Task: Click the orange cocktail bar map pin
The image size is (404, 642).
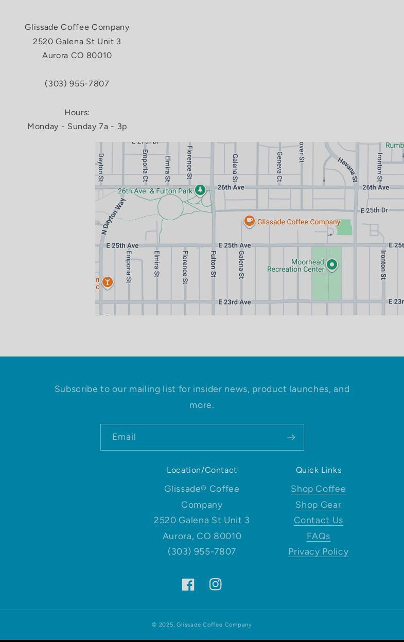Action: pos(108,282)
